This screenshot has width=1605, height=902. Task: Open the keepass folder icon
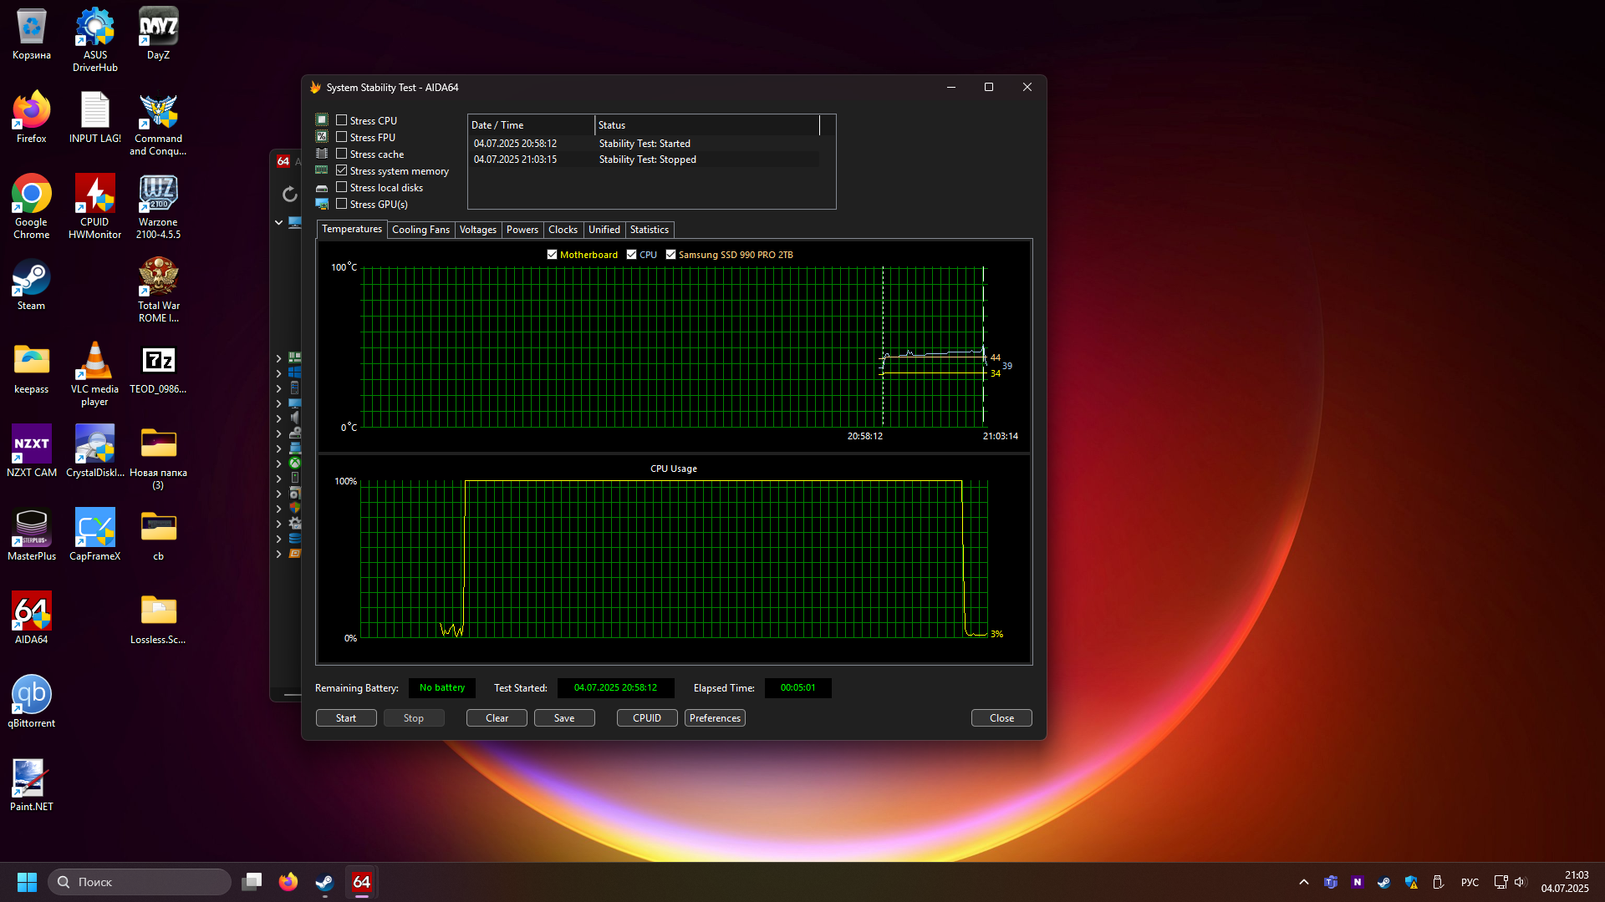pos(31,367)
